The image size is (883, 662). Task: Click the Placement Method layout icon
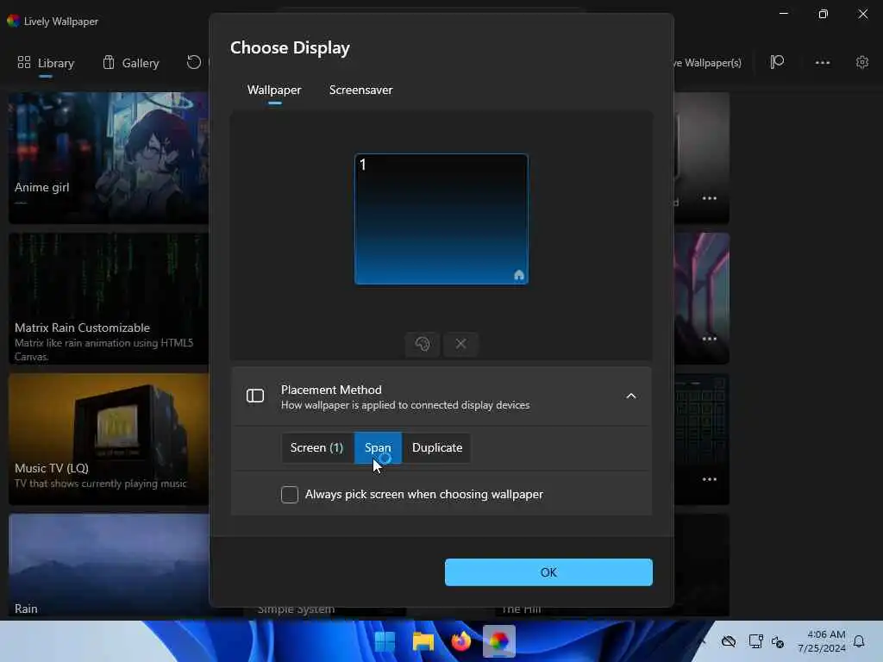click(255, 397)
